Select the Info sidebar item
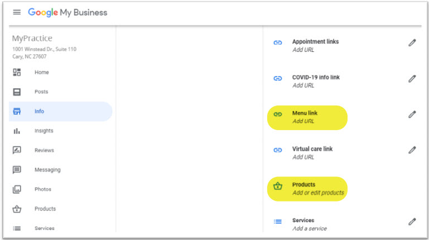The image size is (429, 240). (60, 112)
